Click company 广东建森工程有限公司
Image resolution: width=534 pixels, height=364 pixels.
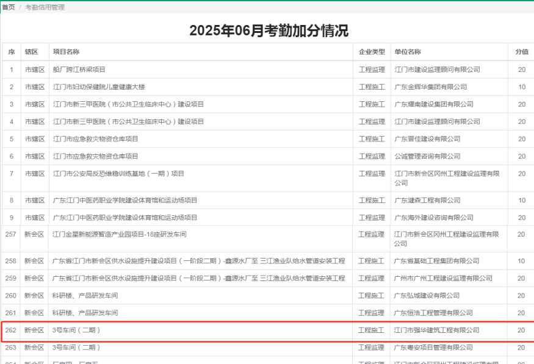(427, 200)
